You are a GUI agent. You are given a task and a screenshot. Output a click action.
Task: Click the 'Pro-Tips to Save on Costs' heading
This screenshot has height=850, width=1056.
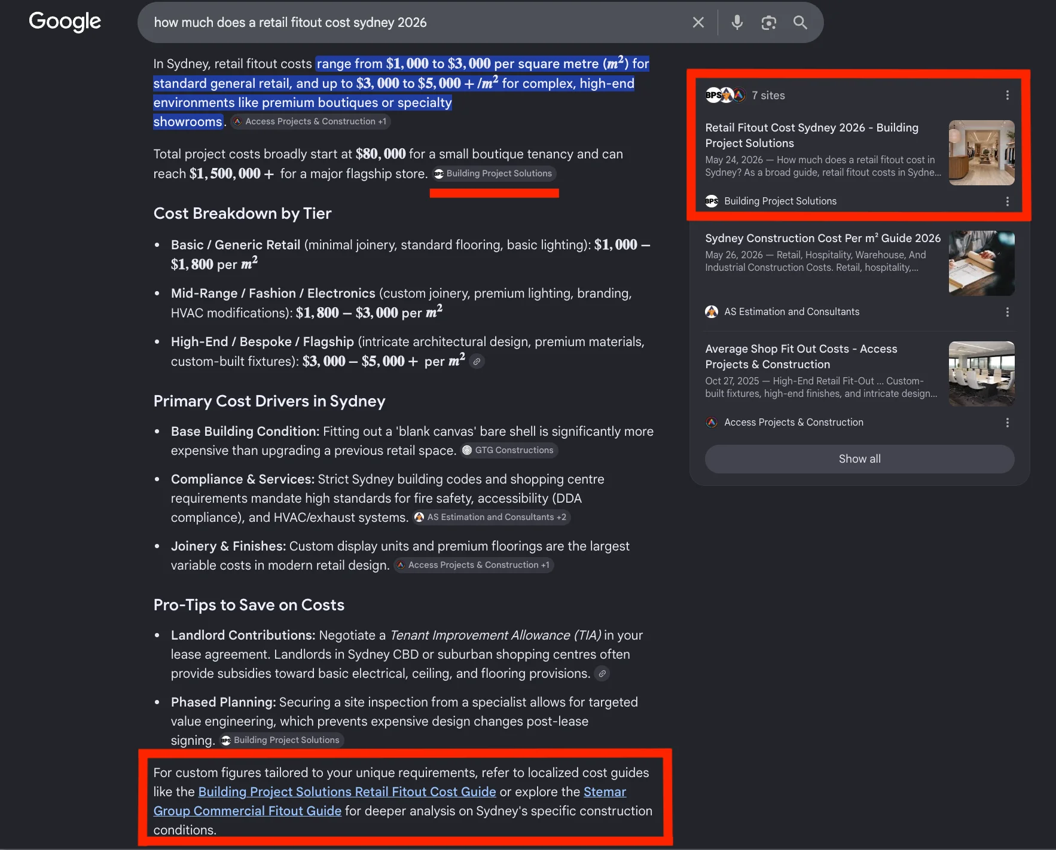249,605
